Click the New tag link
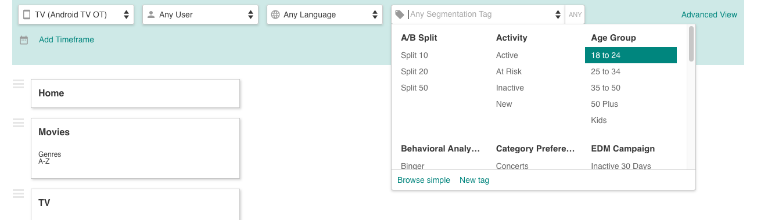Screen dimensions: 757x220 coord(474,180)
